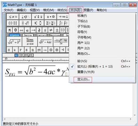Insert the left-pointing triangle symbol

click(x=63, y=50)
